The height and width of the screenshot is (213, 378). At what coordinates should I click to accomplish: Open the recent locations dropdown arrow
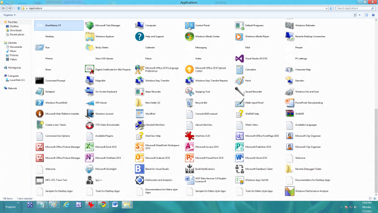point(14,8)
